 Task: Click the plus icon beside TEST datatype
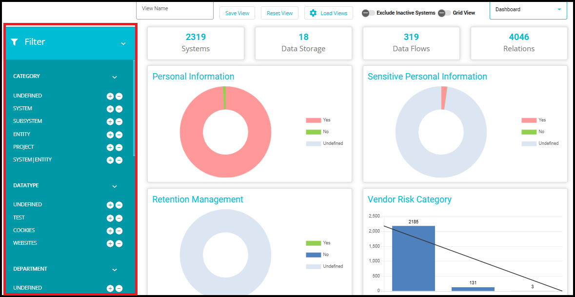coord(110,218)
